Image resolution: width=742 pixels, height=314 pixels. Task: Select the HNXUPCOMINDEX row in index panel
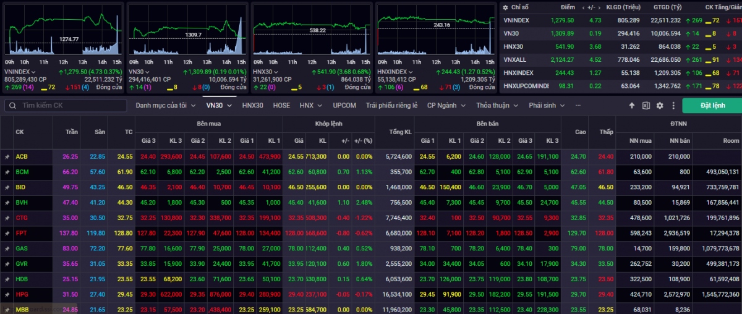pyautogui.click(x=620, y=86)
